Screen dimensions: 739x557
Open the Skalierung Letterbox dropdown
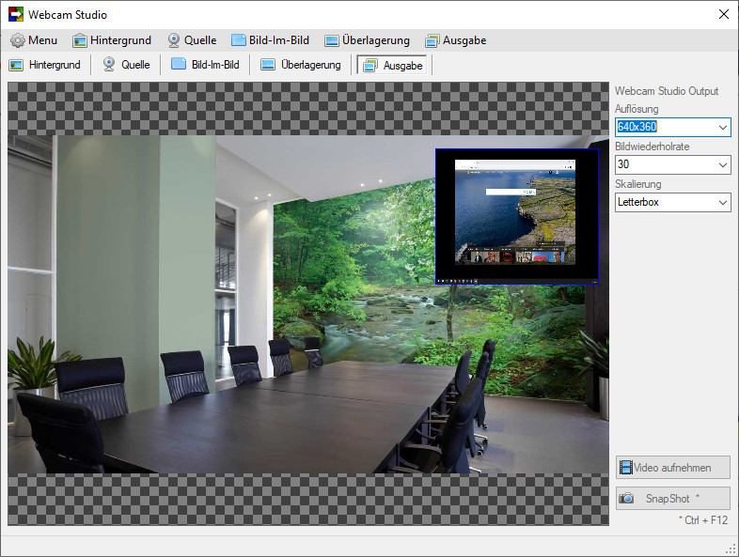(x=673, y=203)
